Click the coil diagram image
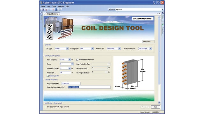204x114 pixels. [x=134, y=73]
